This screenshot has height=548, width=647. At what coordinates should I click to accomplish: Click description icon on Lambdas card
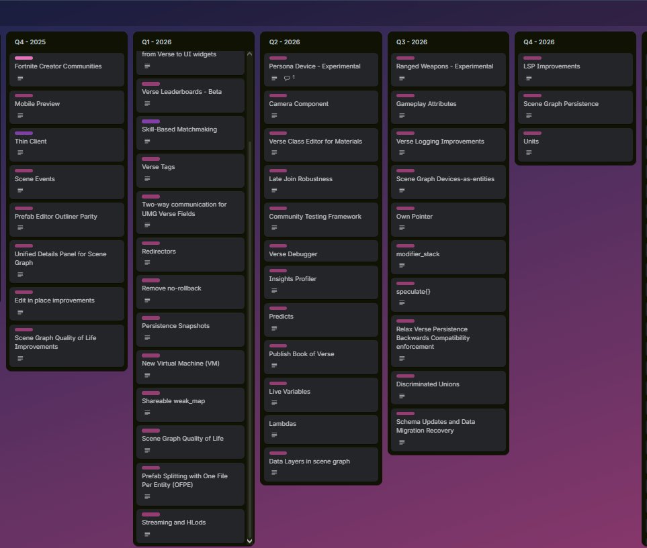[x=274, y=435]
